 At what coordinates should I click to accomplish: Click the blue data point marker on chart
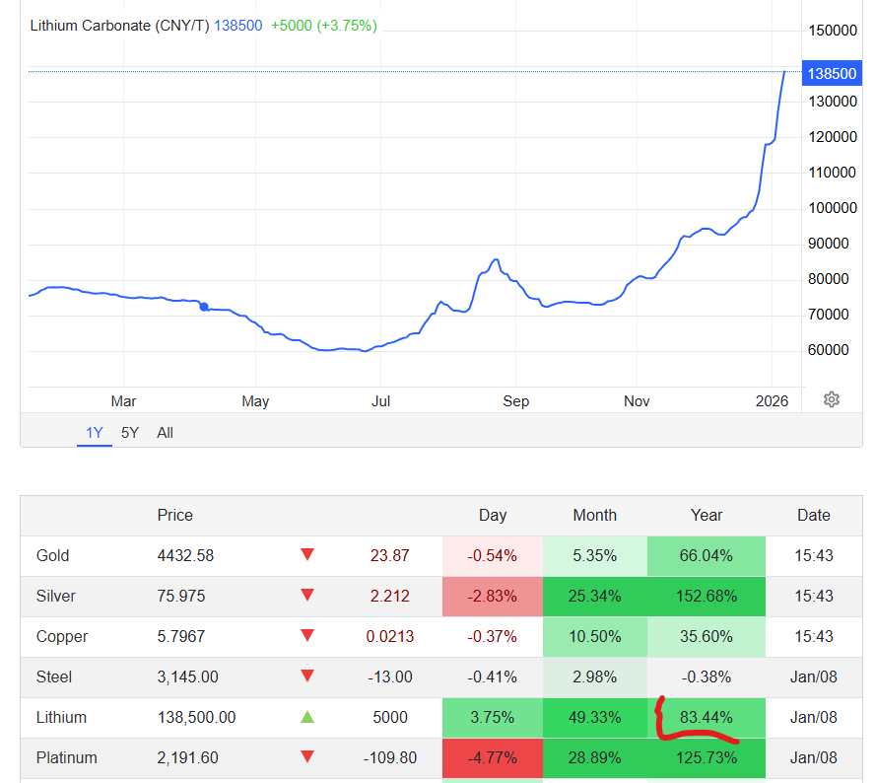(204, 307)
